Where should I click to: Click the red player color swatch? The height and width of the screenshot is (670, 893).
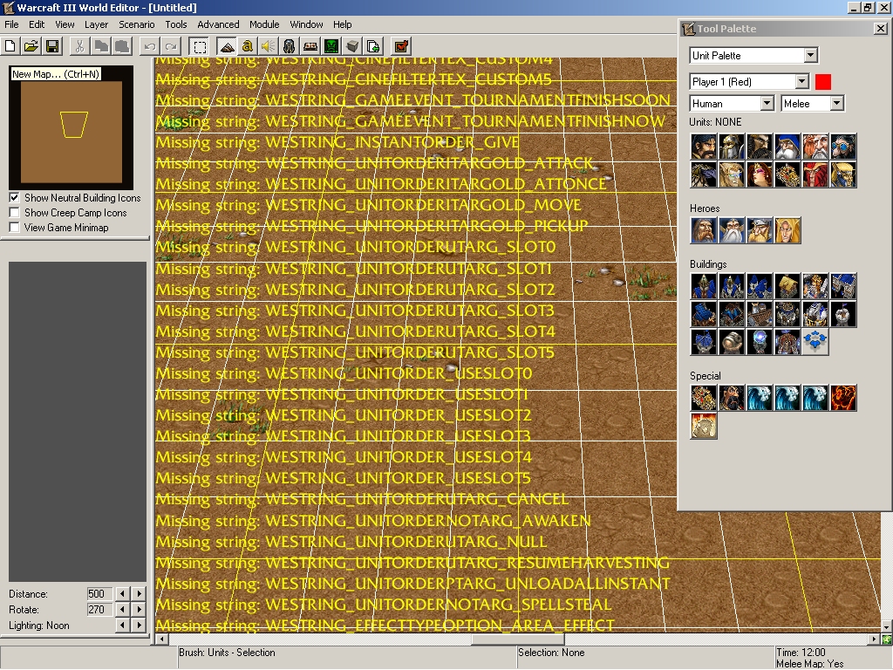click(823, 81)
